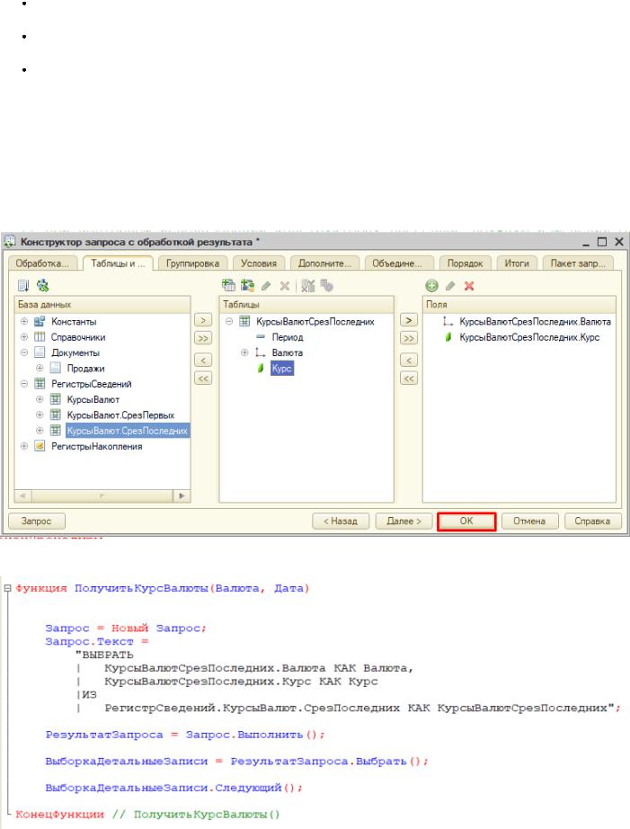
Task: Click second toolbar icon above База данных panel
Action: (38, 286)
